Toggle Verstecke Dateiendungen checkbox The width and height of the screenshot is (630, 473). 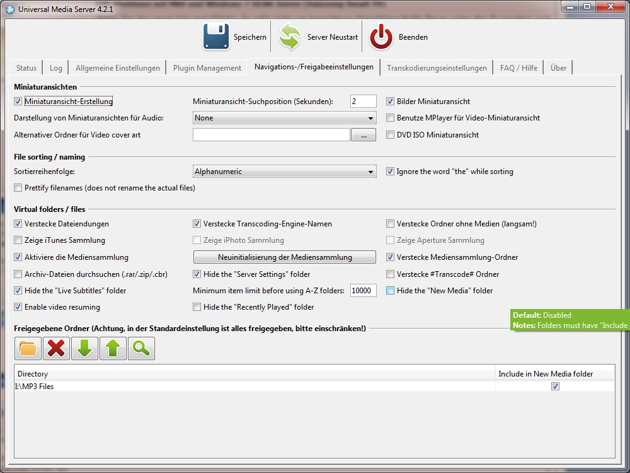click(x=18, y=224)
